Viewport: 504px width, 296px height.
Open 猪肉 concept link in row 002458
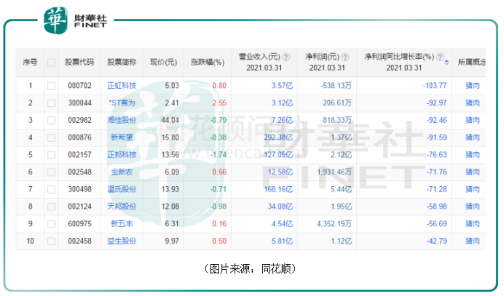[472, 241]
